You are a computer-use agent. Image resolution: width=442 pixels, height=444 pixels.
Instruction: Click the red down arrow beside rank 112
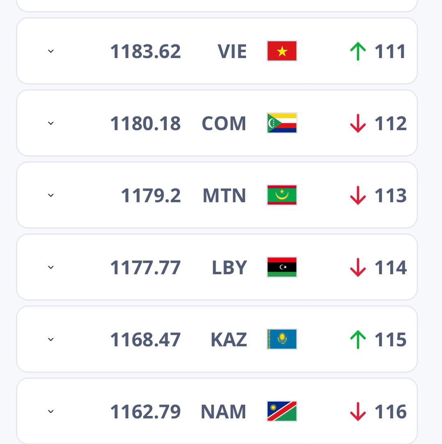click(358, 123)
